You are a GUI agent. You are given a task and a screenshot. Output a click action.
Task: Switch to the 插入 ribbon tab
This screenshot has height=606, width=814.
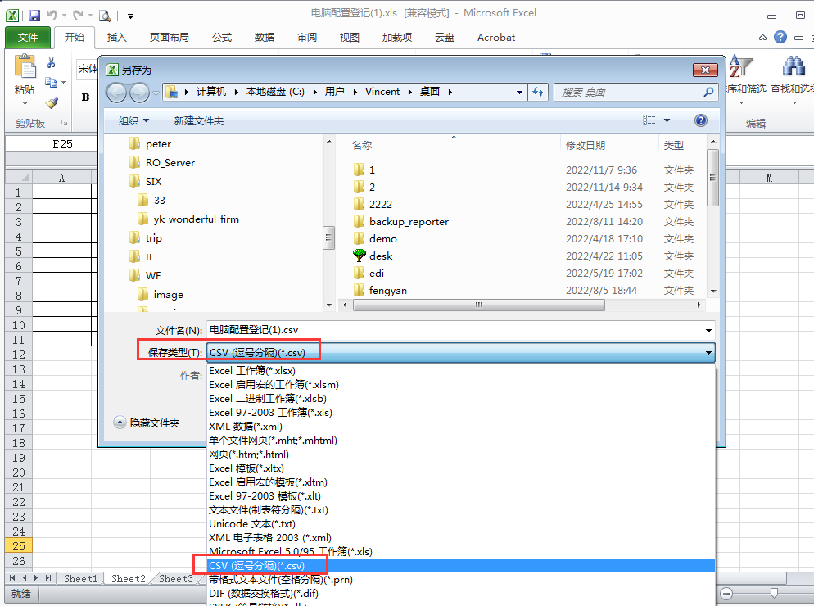coord(117,38)
